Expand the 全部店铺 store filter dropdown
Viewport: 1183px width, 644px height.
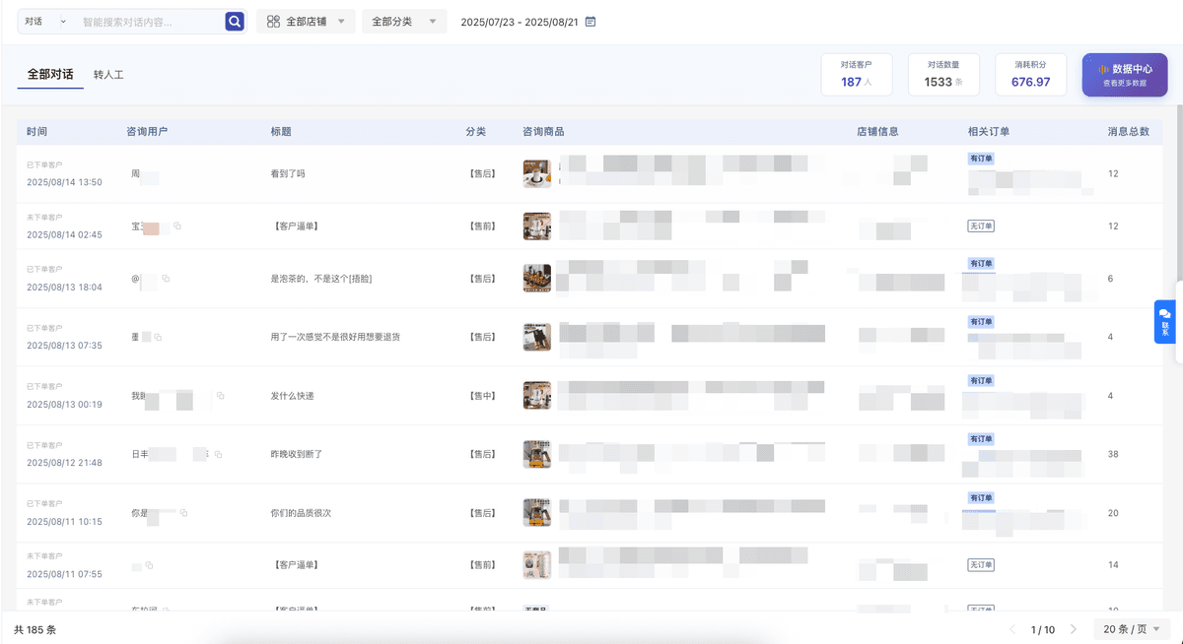tap(306, 20)
